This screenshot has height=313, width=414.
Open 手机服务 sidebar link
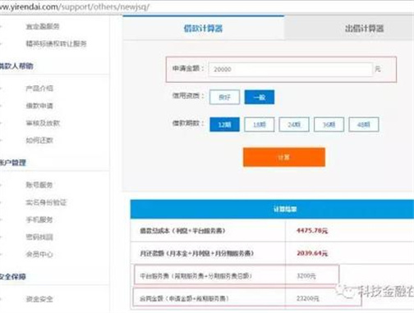point(39,220)
